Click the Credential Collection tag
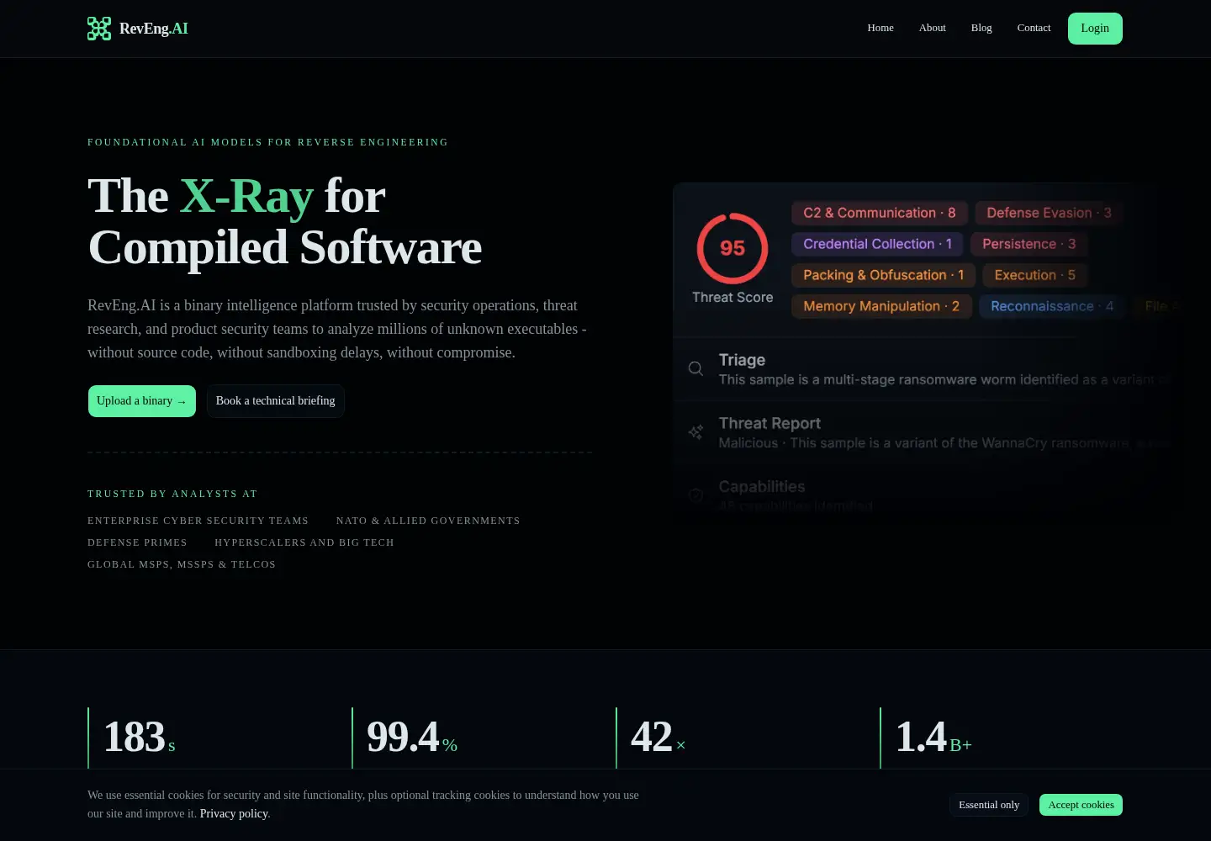This screenshot has height=841, width=1211. pyautogui.click(x=877, y=244)
